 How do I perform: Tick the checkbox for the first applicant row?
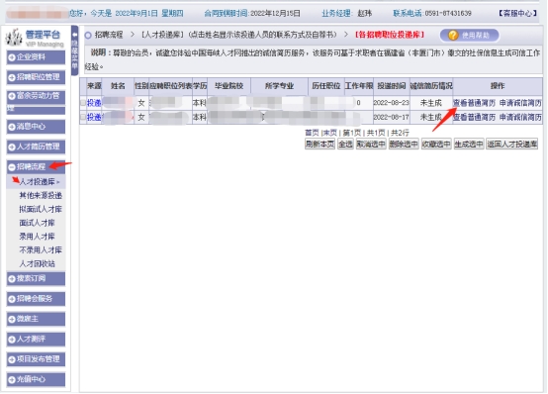[x=83, y=103]
